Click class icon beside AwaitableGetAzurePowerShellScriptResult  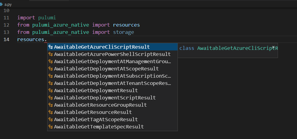click(x=51, y=54)
